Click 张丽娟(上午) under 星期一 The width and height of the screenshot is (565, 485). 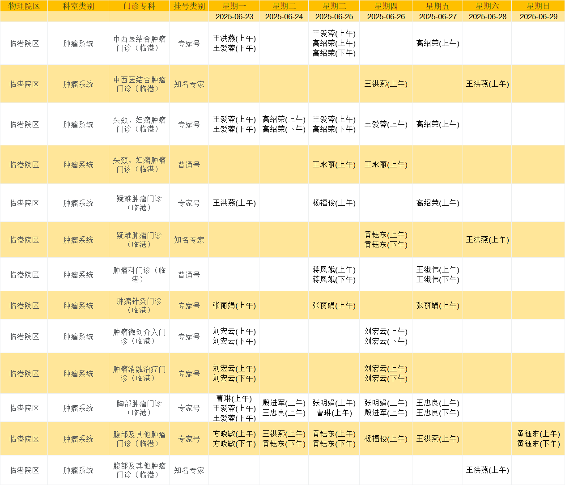(234, 306)
